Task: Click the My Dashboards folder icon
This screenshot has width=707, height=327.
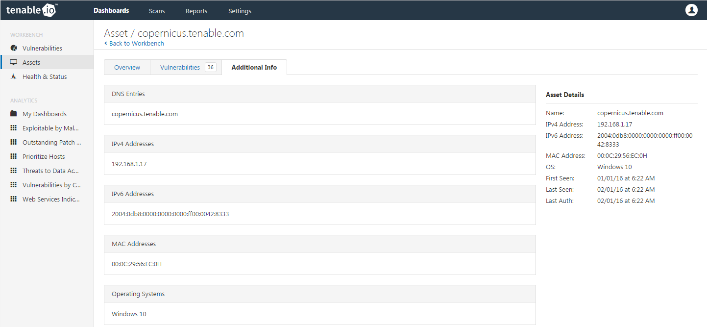Action: pyautogui.click(x=14, y=114)
